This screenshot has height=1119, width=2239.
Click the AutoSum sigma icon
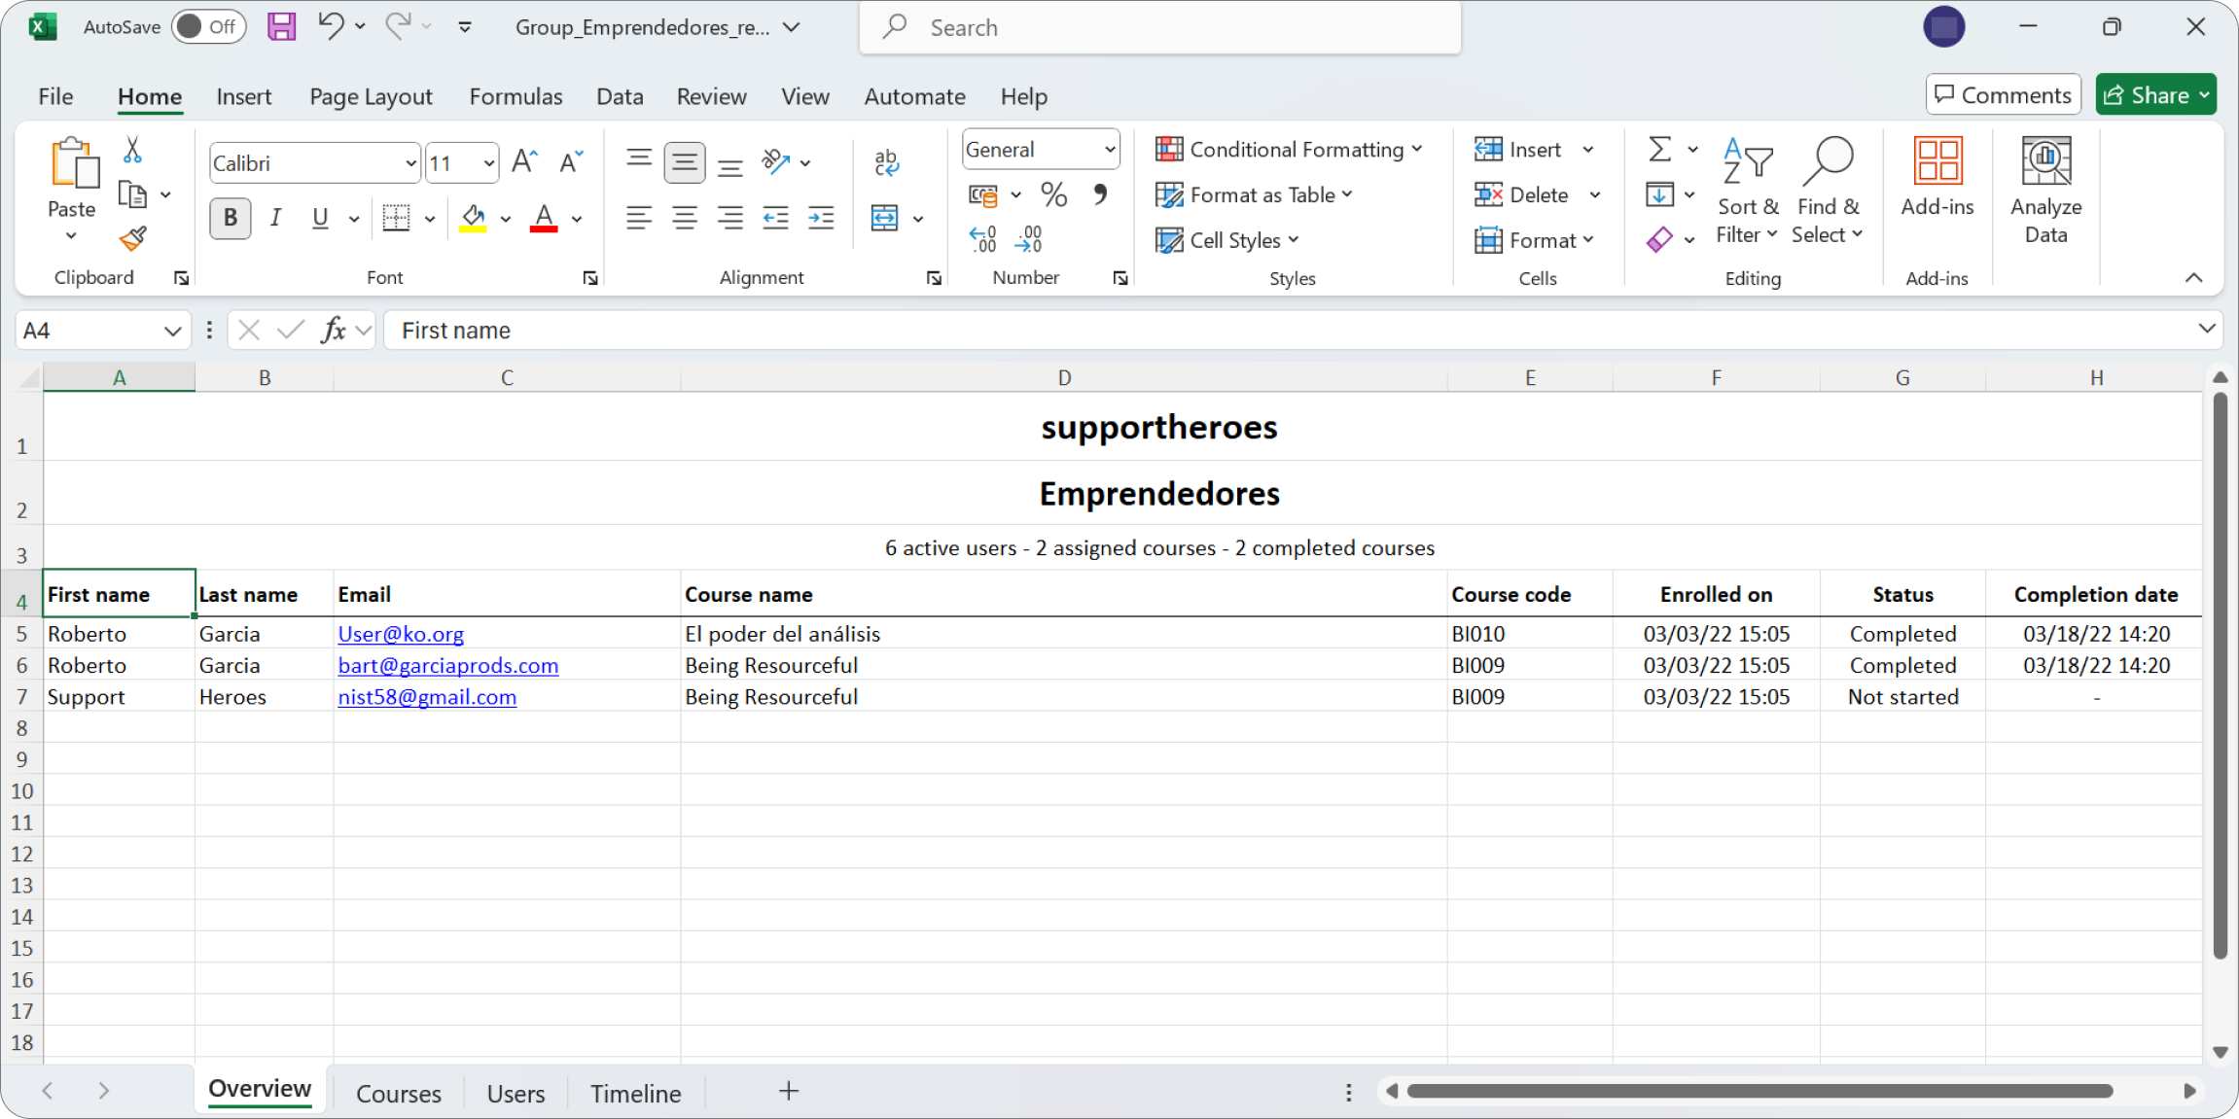(x=1660, y=149)
